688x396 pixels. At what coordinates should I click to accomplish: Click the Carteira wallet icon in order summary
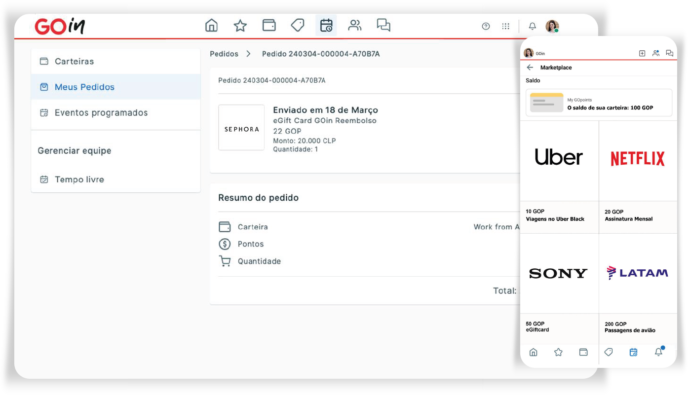point(225,227)
